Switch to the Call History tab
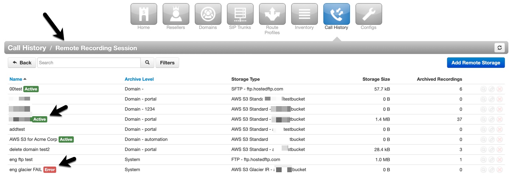This screenshot has height=175, width=513. coord(337,14)
